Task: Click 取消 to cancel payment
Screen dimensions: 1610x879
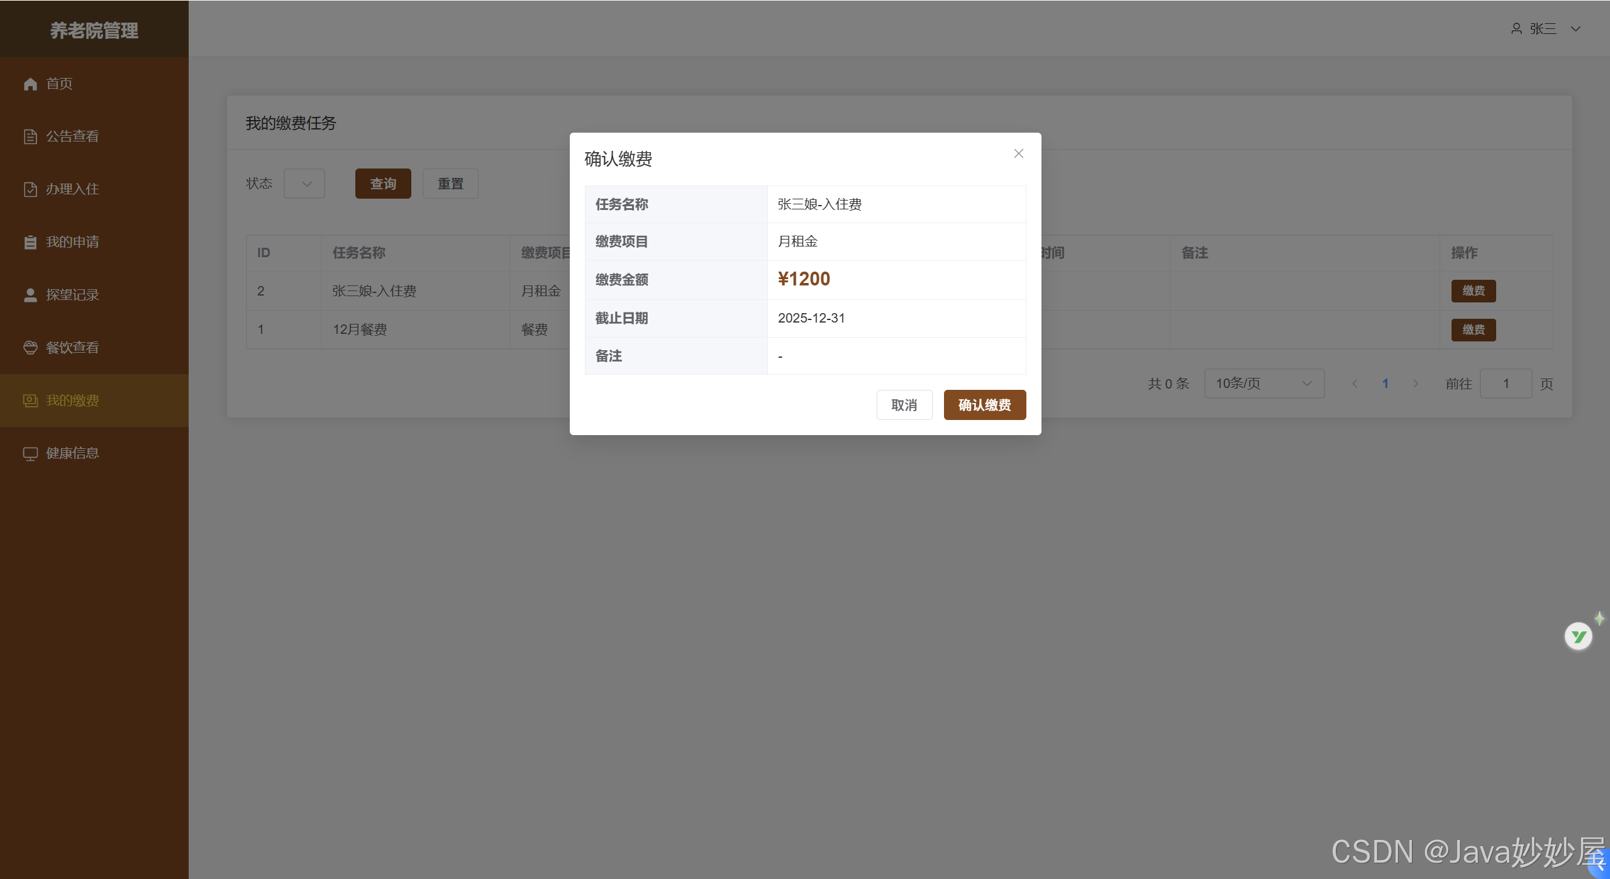Action: click(x=904, y=405)
